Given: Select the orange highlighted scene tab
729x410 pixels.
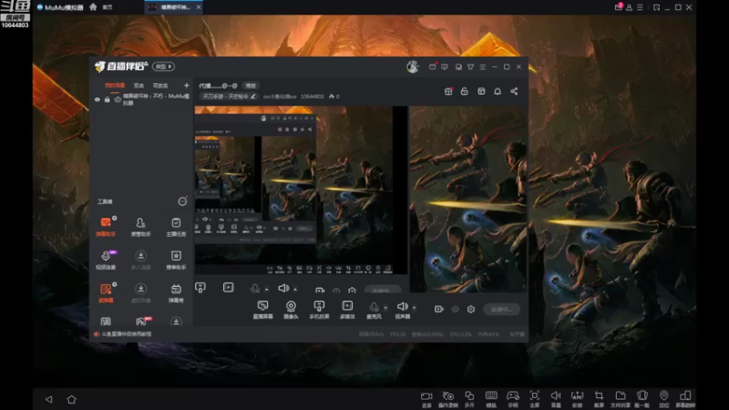Looking at the screenshot, I should coord(115,86).
